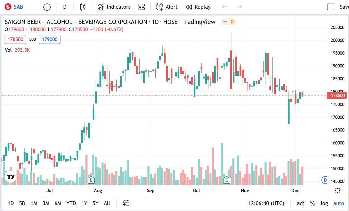
Task: Open the candlestick chart style icon
Action: [x=83, y=7]
